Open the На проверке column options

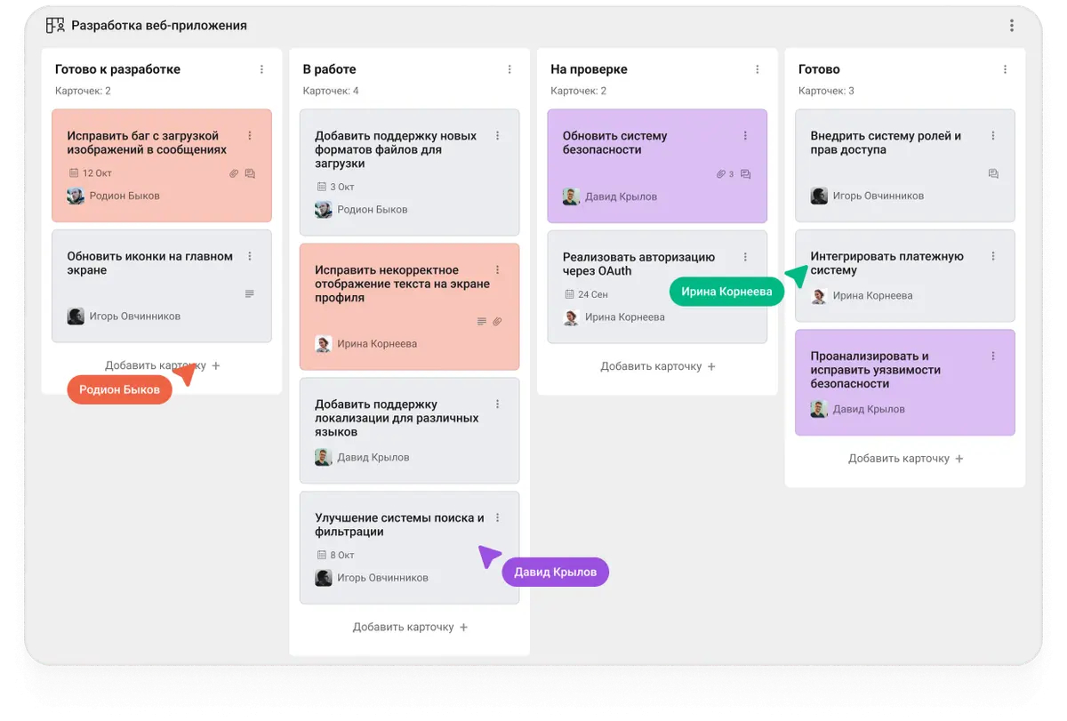coord(758,69)
